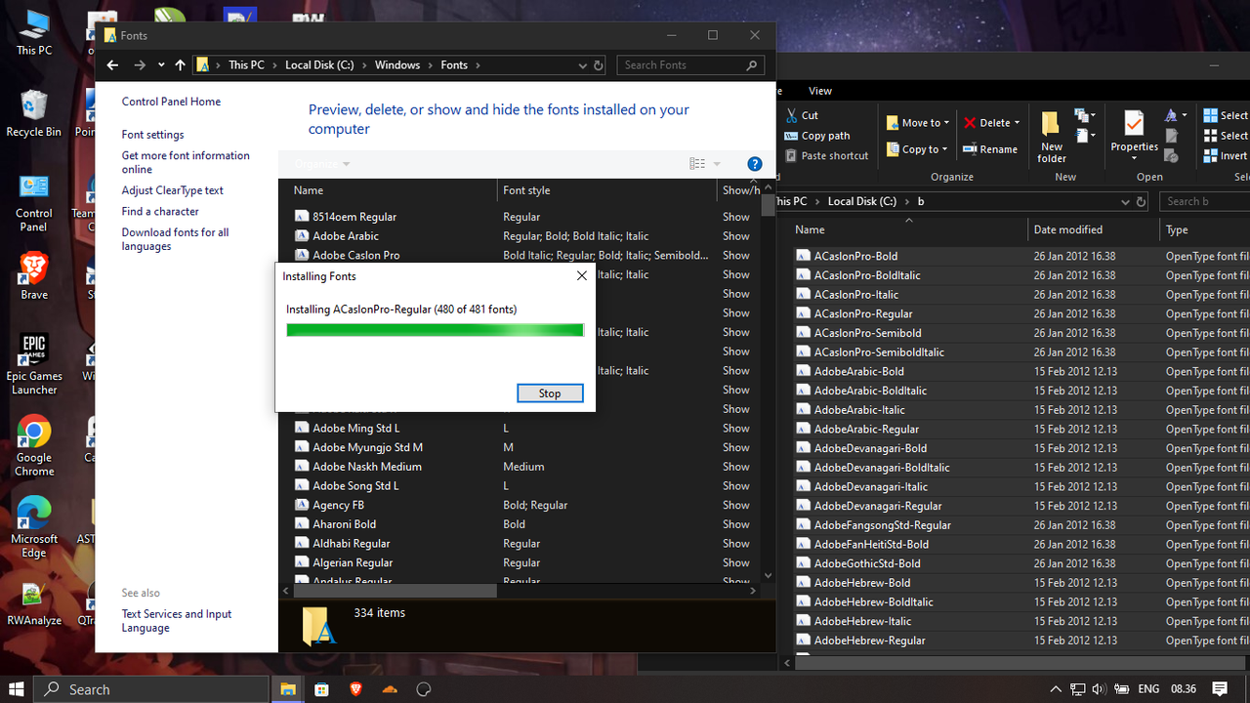Open Epic Games Launcher desktop icon

(34, 364)
